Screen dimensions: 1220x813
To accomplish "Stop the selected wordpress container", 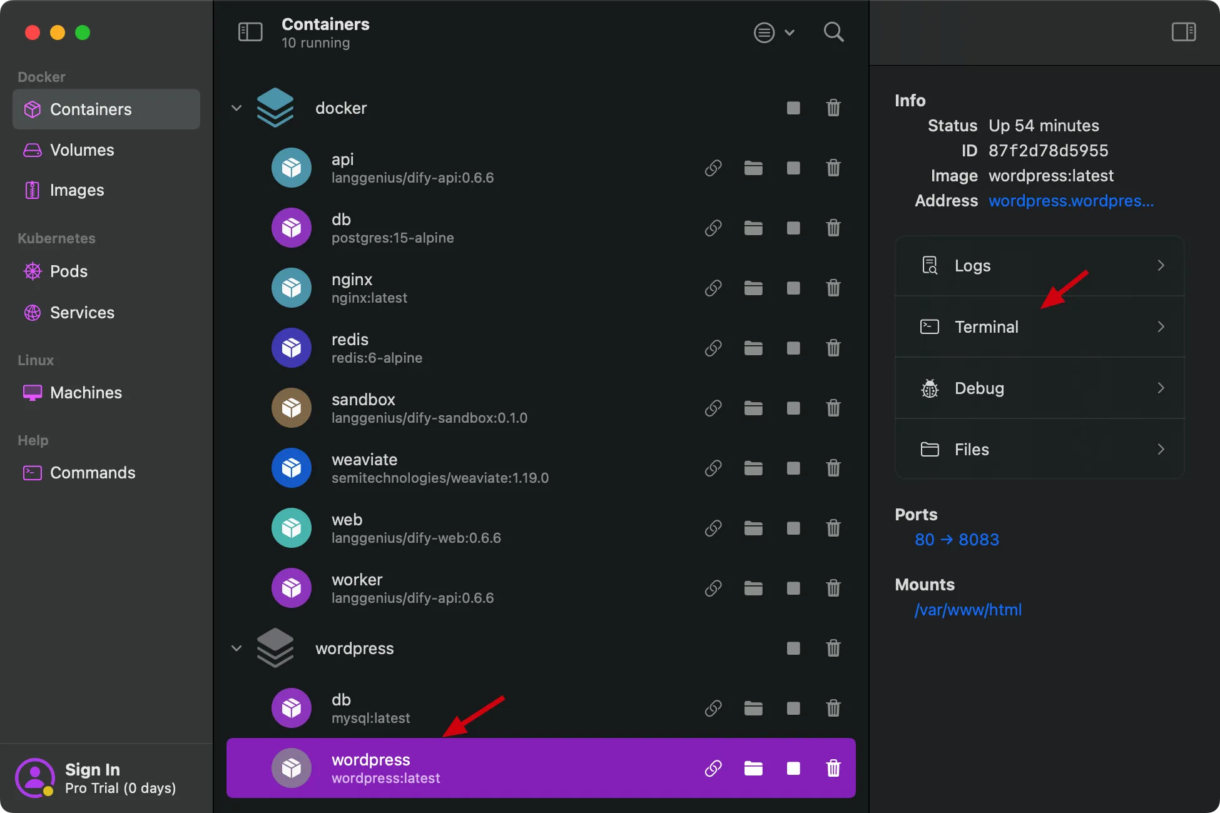I will coord(793,769).
